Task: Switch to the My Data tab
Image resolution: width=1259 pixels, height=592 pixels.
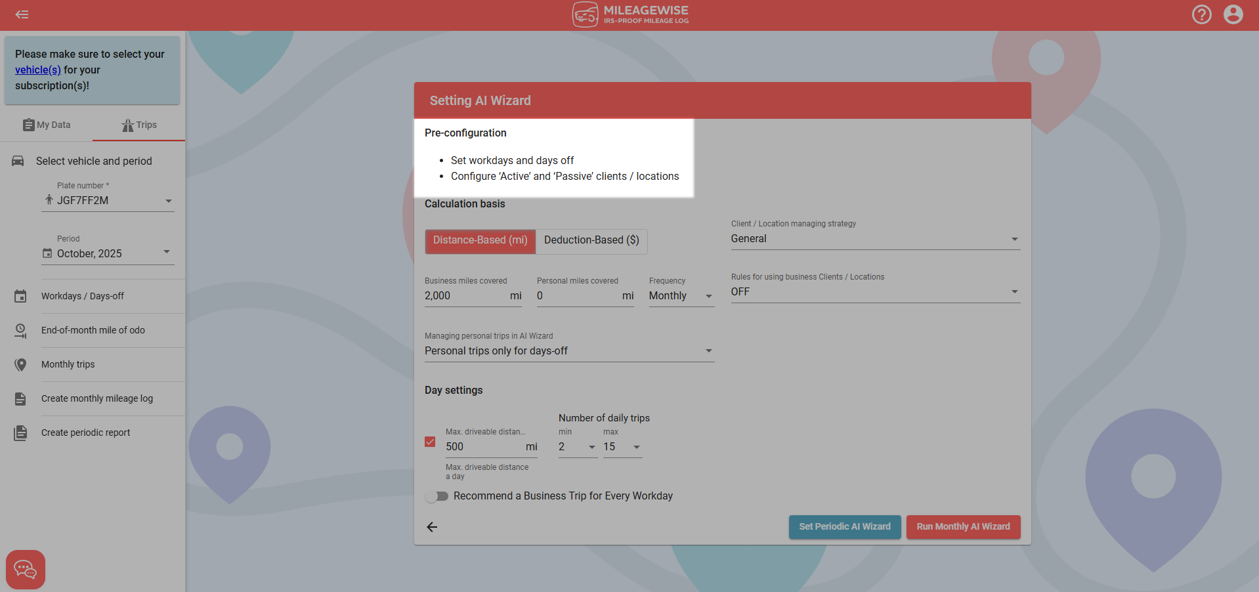Action: 47,125
